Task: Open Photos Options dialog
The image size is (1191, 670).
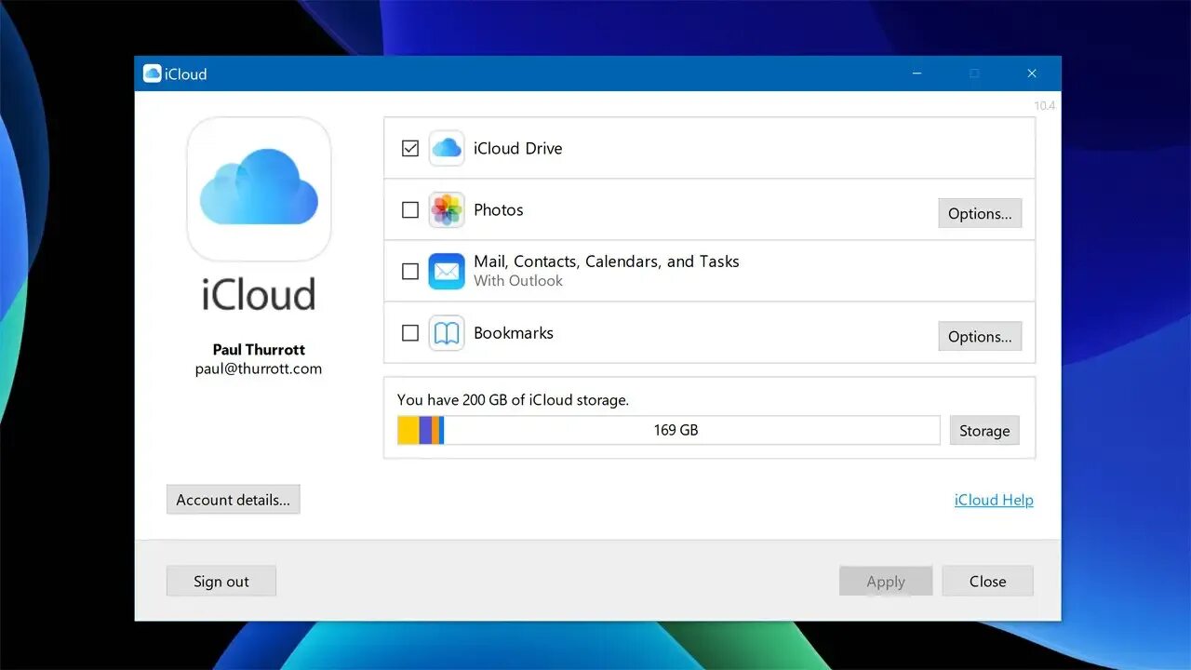Action: [x=980, y=213]
